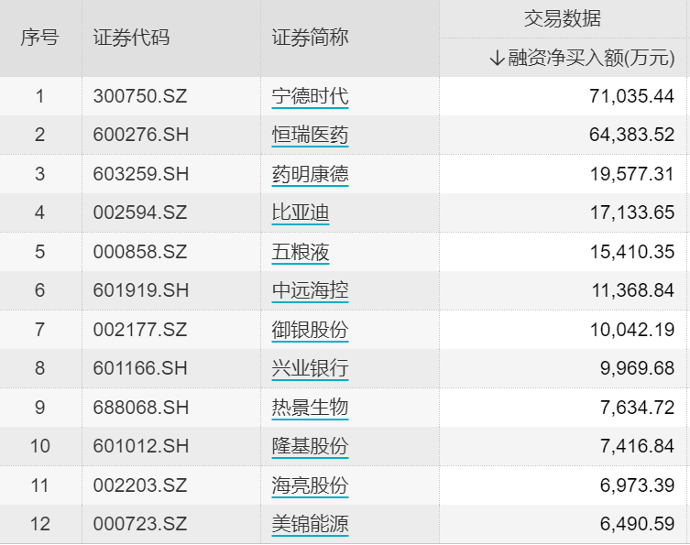Click the 证券简称 column header
Screen dimensions: 690x545
point(310,38)
